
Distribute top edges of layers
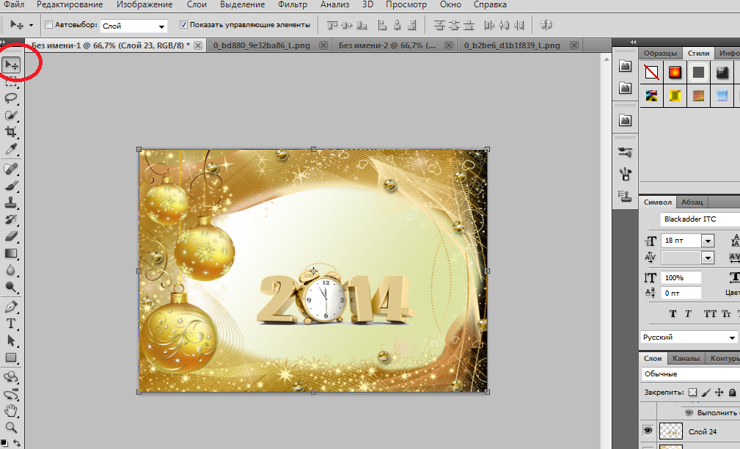point(439,25)
